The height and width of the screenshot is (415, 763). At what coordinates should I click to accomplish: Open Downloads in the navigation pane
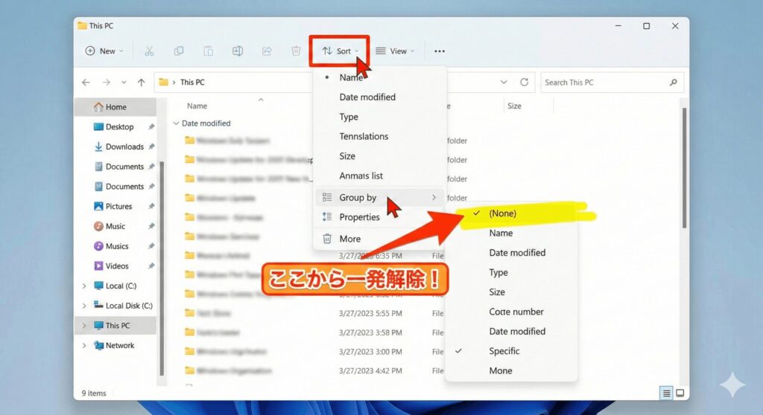[x=124, y=147]
